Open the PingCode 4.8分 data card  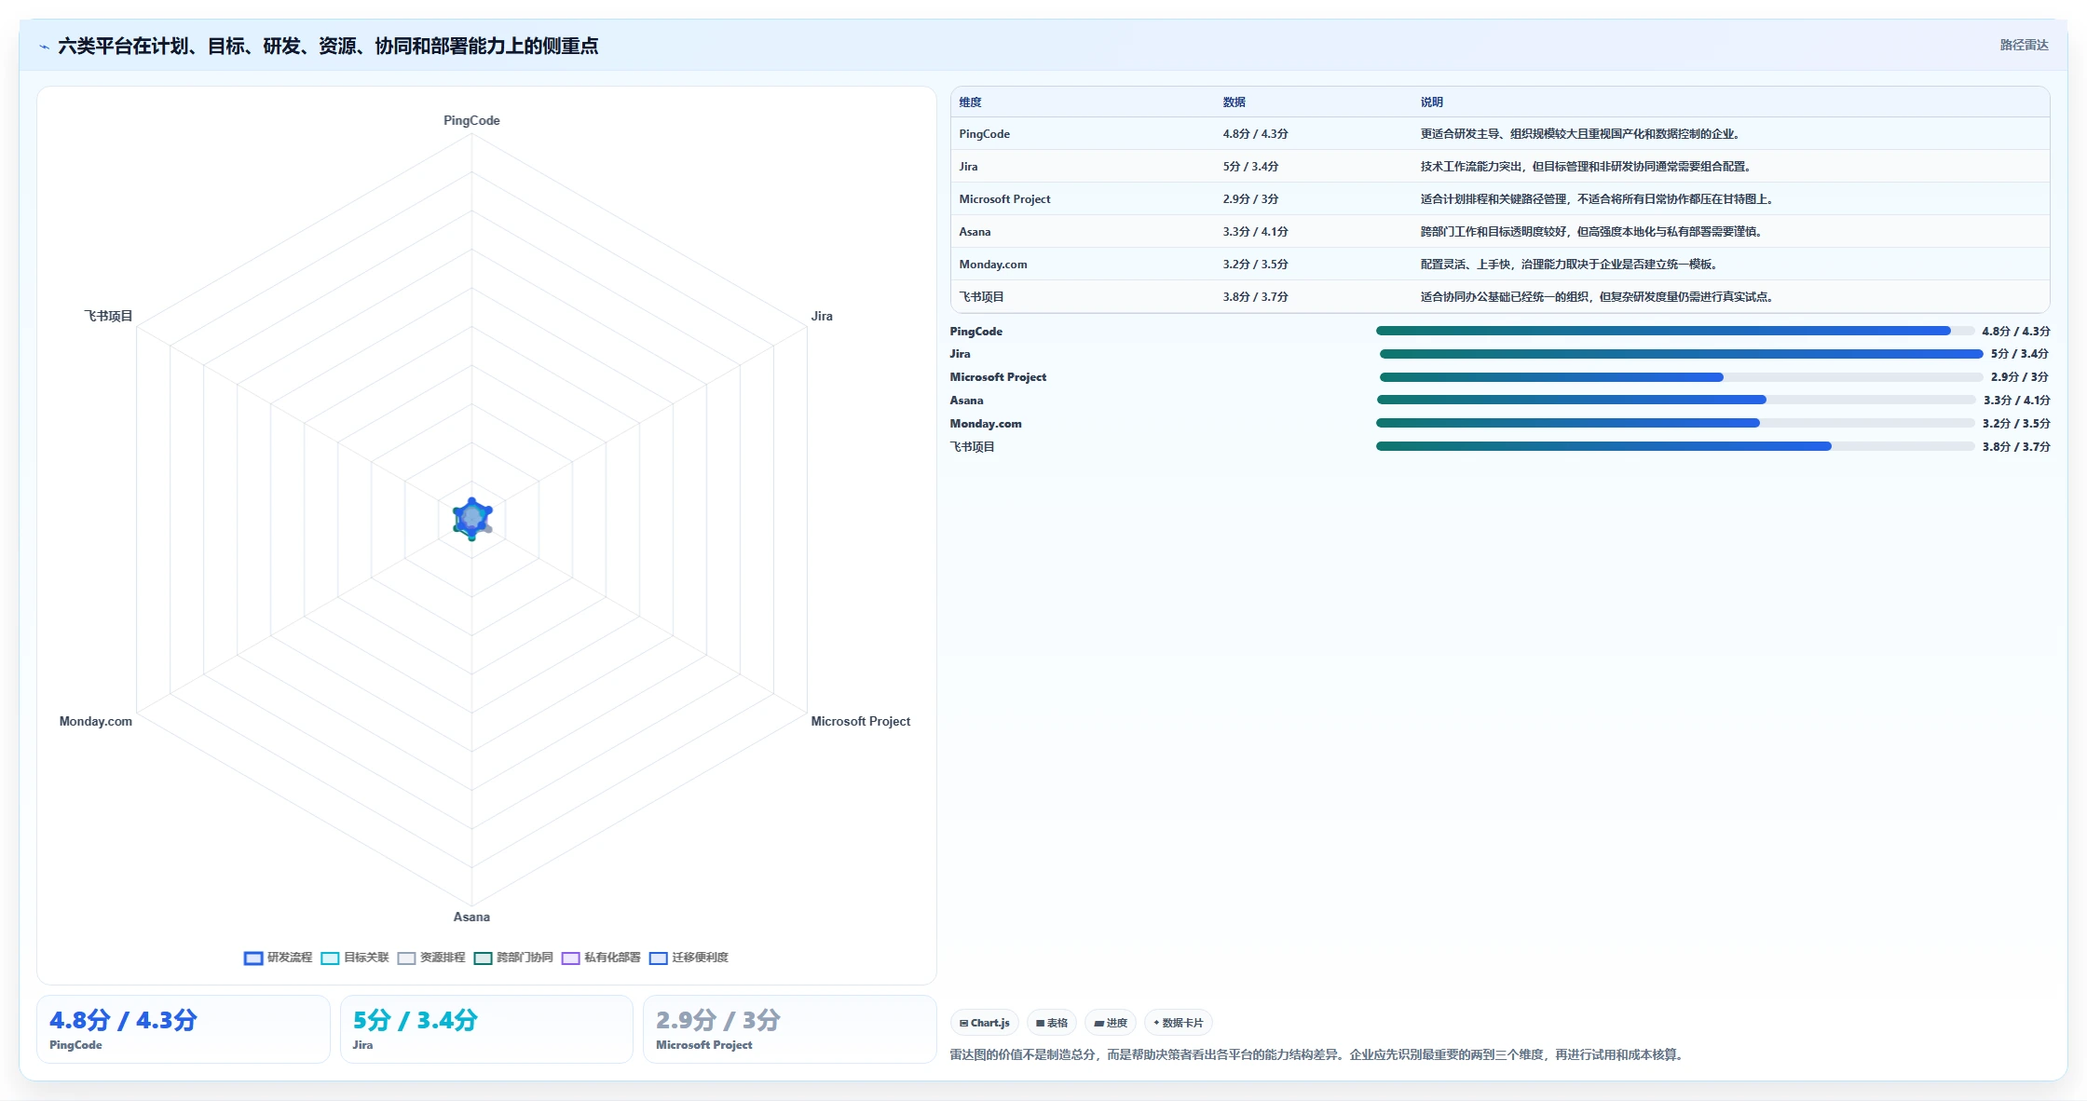point(184,1029)
